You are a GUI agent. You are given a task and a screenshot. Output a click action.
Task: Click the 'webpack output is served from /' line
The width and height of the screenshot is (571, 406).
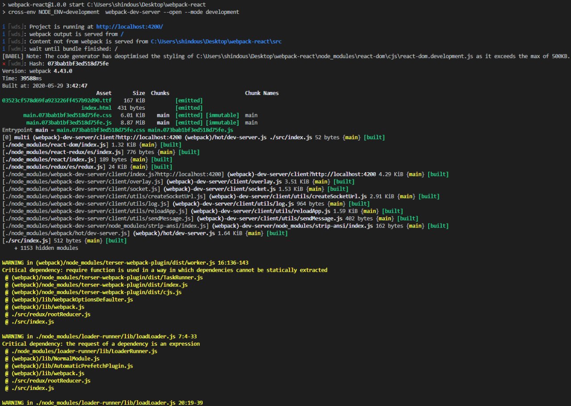pos(63,34)
